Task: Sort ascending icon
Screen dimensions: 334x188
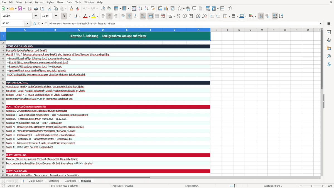Action: [x=141, y=9]
